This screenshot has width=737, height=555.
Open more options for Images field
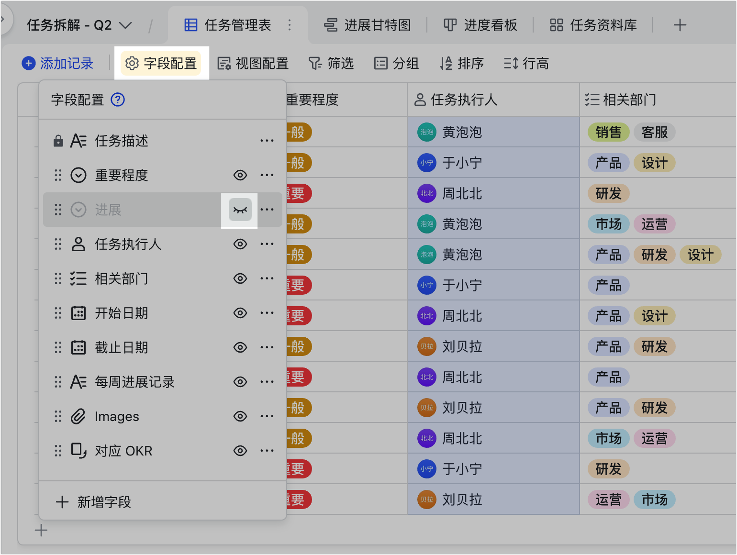click(x=267, y=416)
